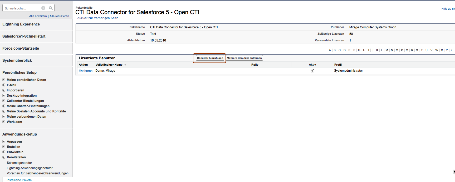Screen dimensions: 455x182
Task: Filter users by letter D
Action: (x=345, y=50)
